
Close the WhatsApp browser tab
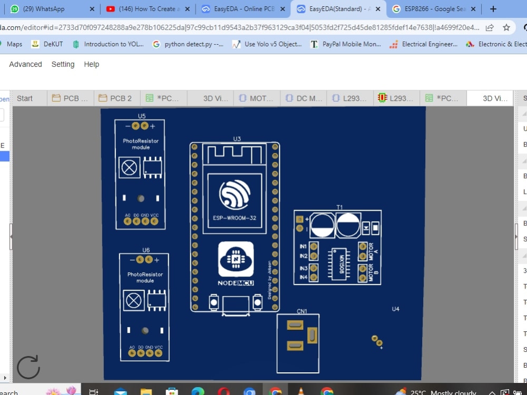click(92, 9)
